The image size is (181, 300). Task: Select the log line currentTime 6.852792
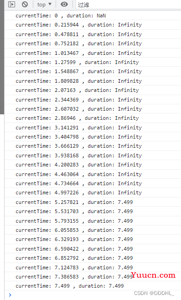pyautogui.click(x=93, y=258)
